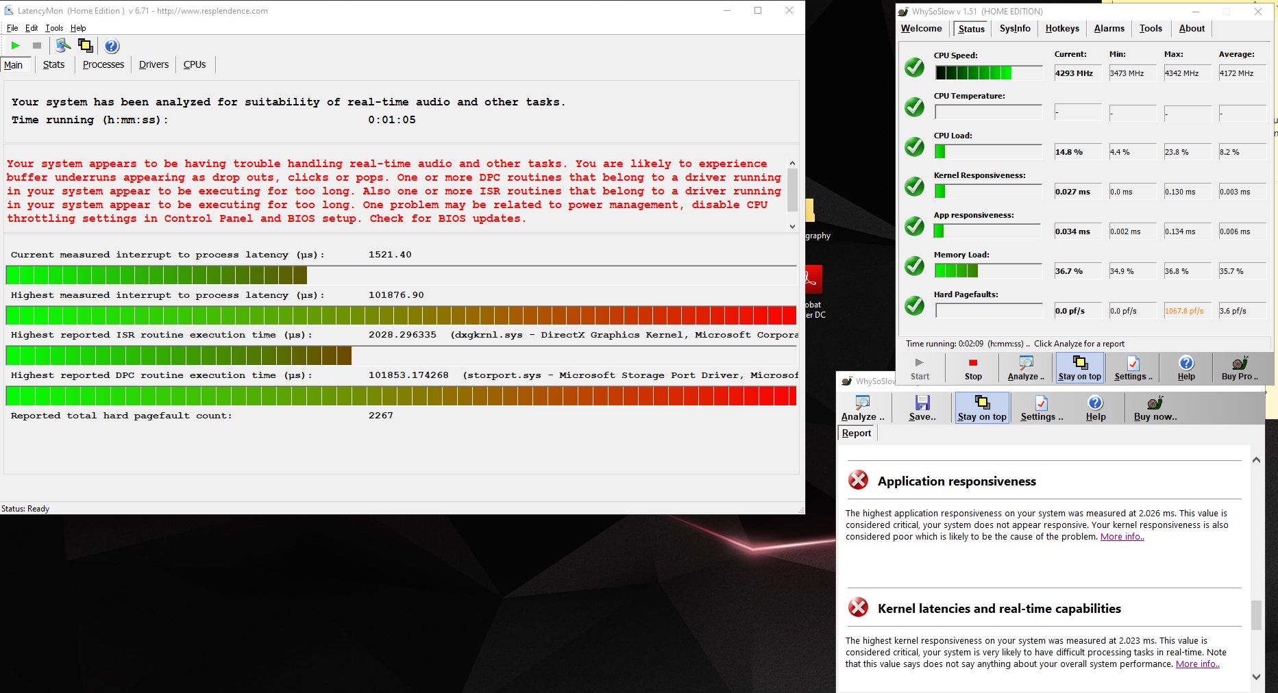Click the orange max pagefaults value 1067.8 pf/s

[x=1188, y=311]
